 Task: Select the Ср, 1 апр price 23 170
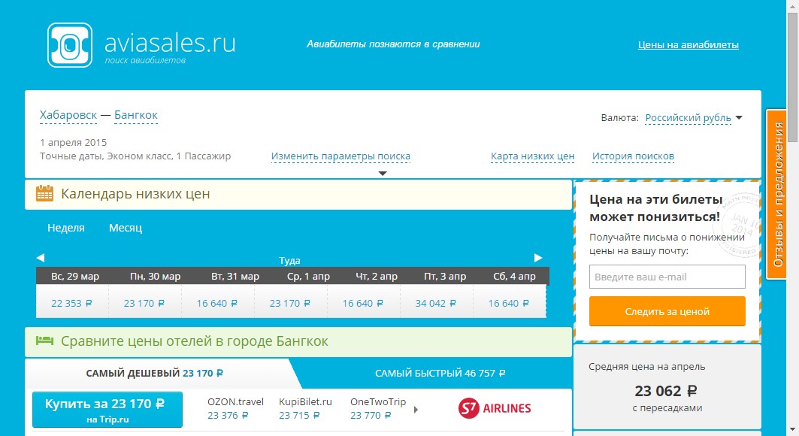coord(290,303)
